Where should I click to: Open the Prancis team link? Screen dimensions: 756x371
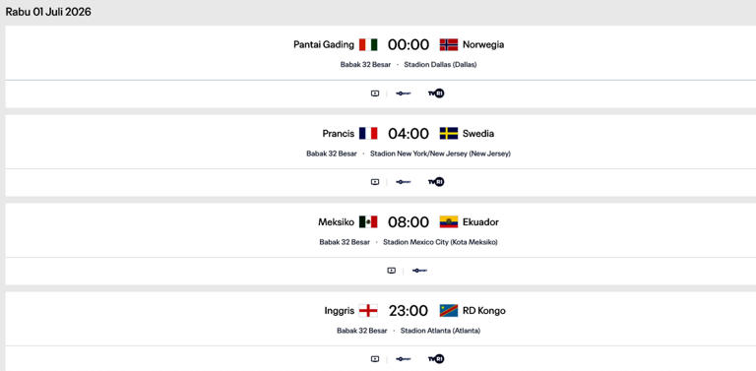click(339, 134)
